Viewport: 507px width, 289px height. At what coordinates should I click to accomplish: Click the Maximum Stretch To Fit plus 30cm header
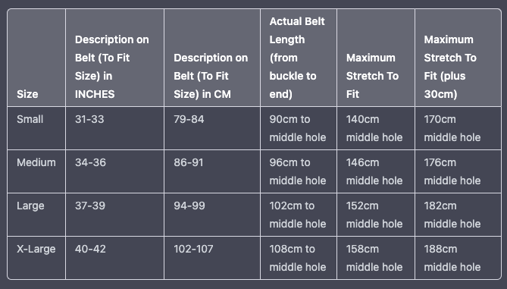tap(458, 58)
